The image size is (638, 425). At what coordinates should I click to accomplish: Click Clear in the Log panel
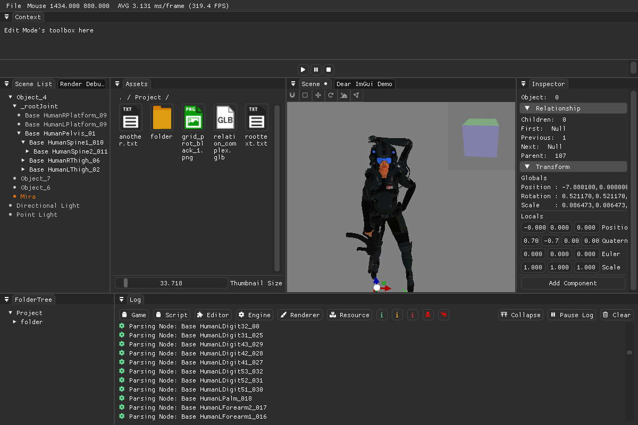pos(616,314)
